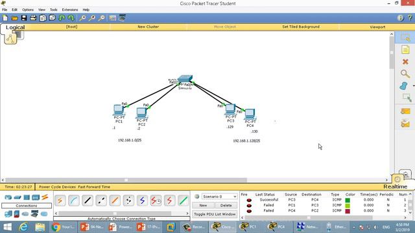Pick the copper cross-over dashed cable
415x233 pixels.
[101, 201]
